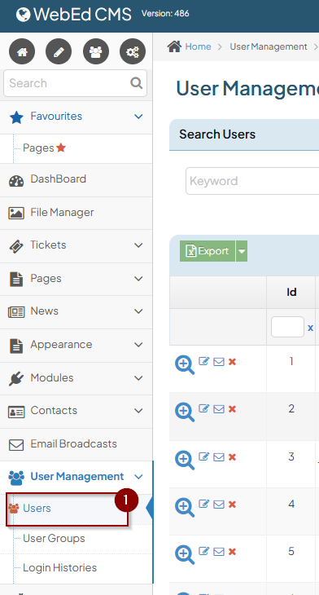
Task: Click the green Export button
Action: tap(208, 251)
